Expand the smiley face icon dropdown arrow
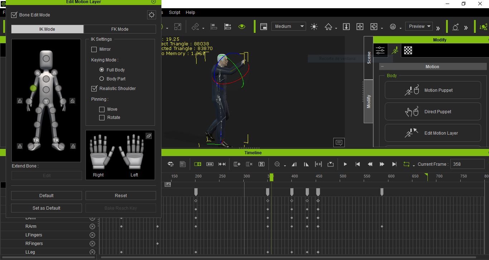This screenshot has width=489, height=260. tap(401, 28)
